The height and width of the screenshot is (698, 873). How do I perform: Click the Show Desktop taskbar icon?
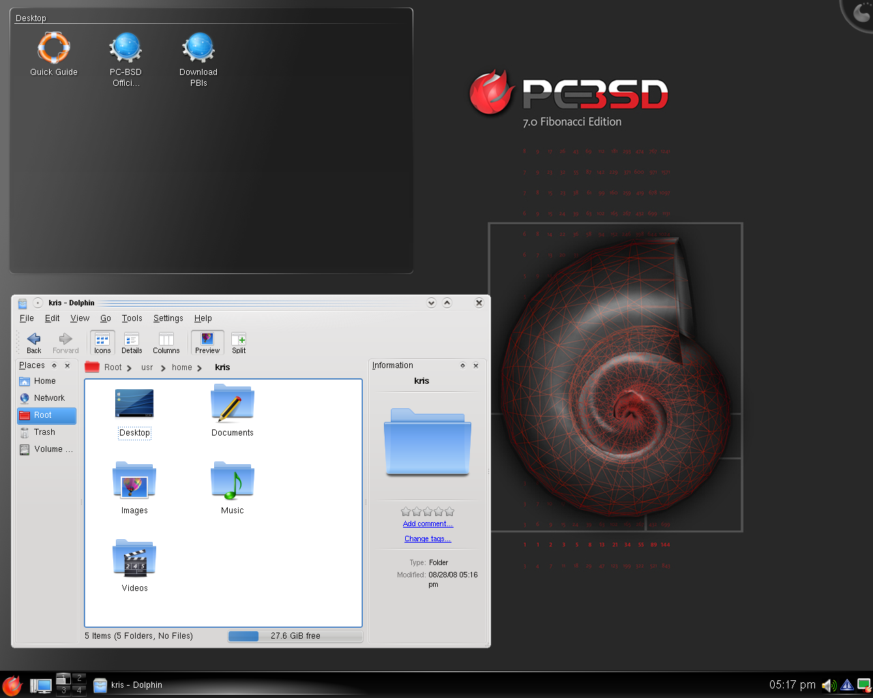coord(41,686)
